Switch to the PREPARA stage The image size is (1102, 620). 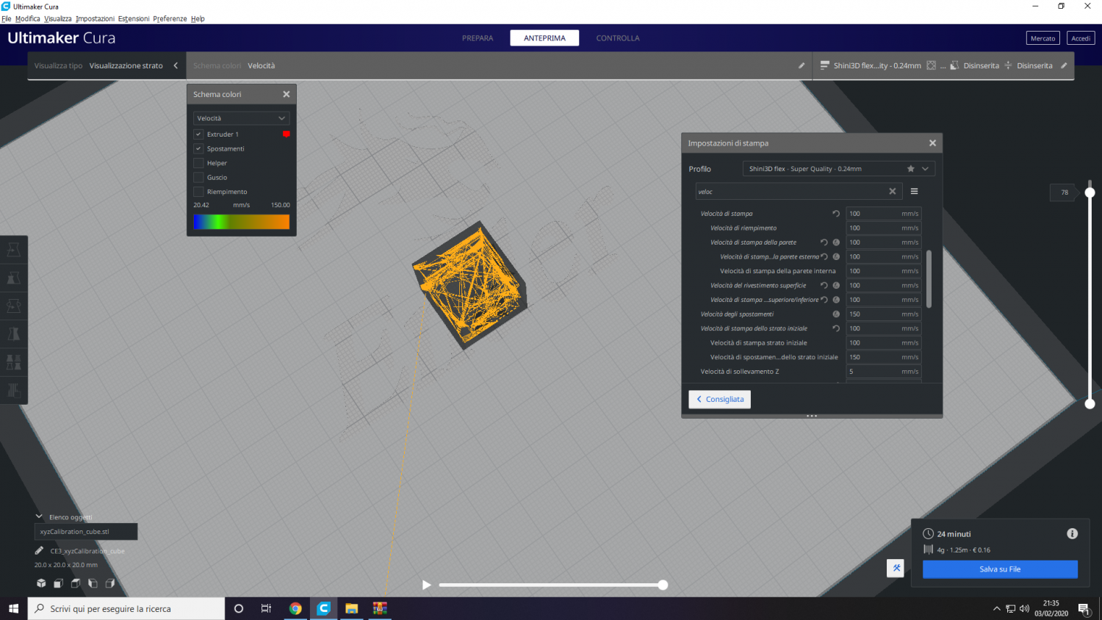pyautogui.click(x=478, y=38)
